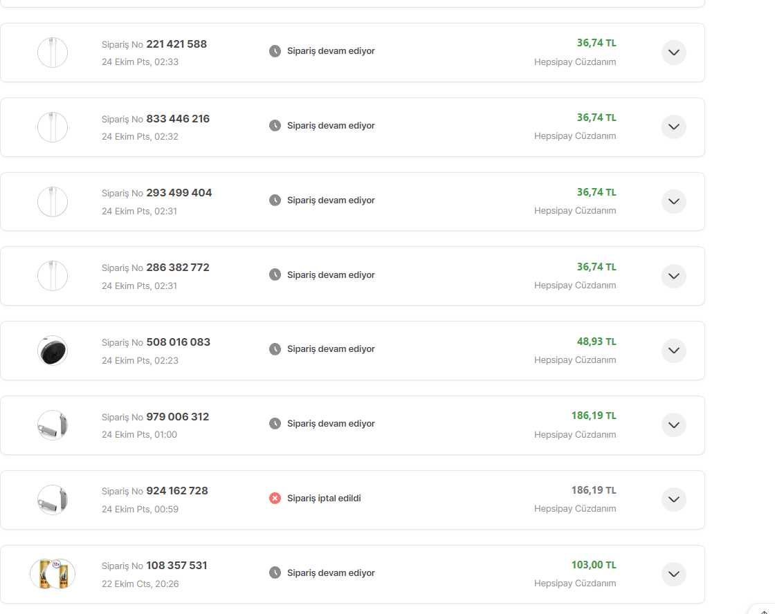The width and height of the screenshot is (775, 614).
Task: Click product thumbnail of order 108 357 531
Action: [53, 574]
